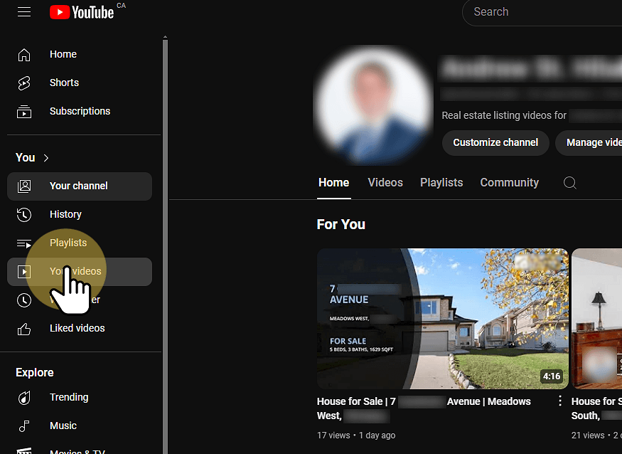
Task: Click the channel profile picture
Action: pos(373,105)
